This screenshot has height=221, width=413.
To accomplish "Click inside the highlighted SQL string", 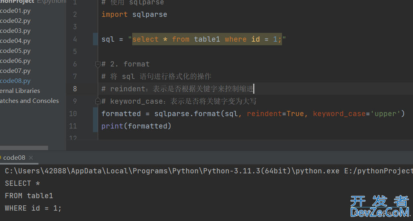I will click(207, 39).
